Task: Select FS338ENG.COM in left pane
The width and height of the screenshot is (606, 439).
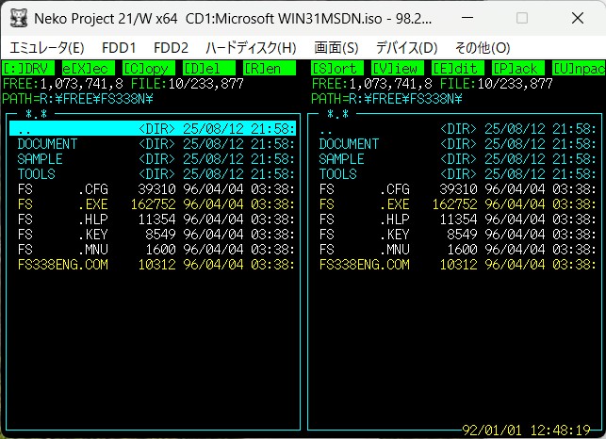Action: [x=62, y=265]
